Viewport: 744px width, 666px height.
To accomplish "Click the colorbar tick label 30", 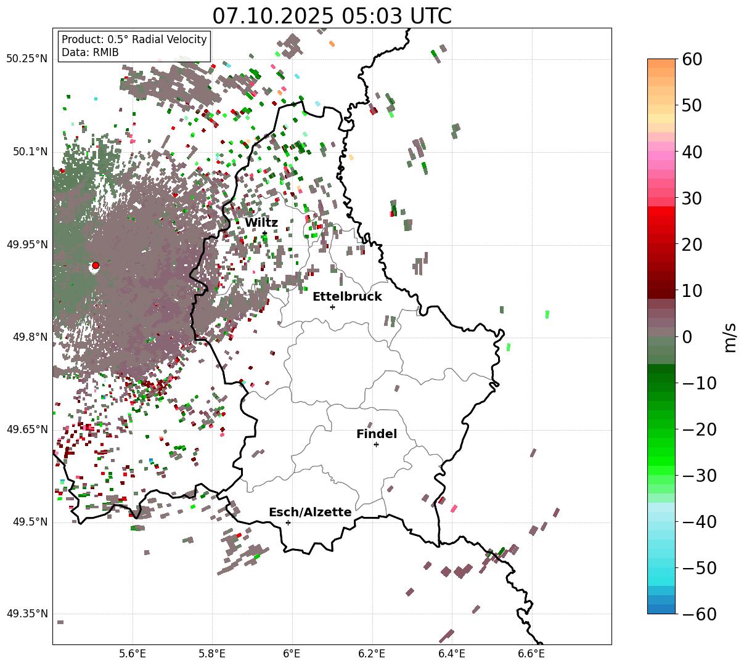I will click(692, 198).
